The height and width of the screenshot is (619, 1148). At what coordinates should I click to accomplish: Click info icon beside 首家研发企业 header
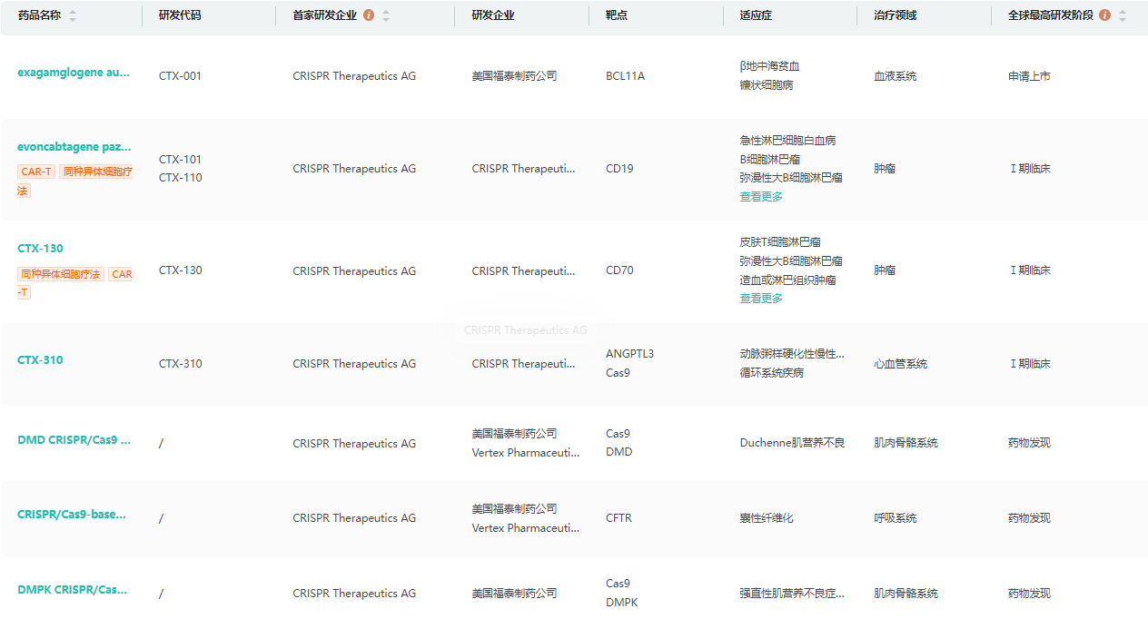click(369, 15)
